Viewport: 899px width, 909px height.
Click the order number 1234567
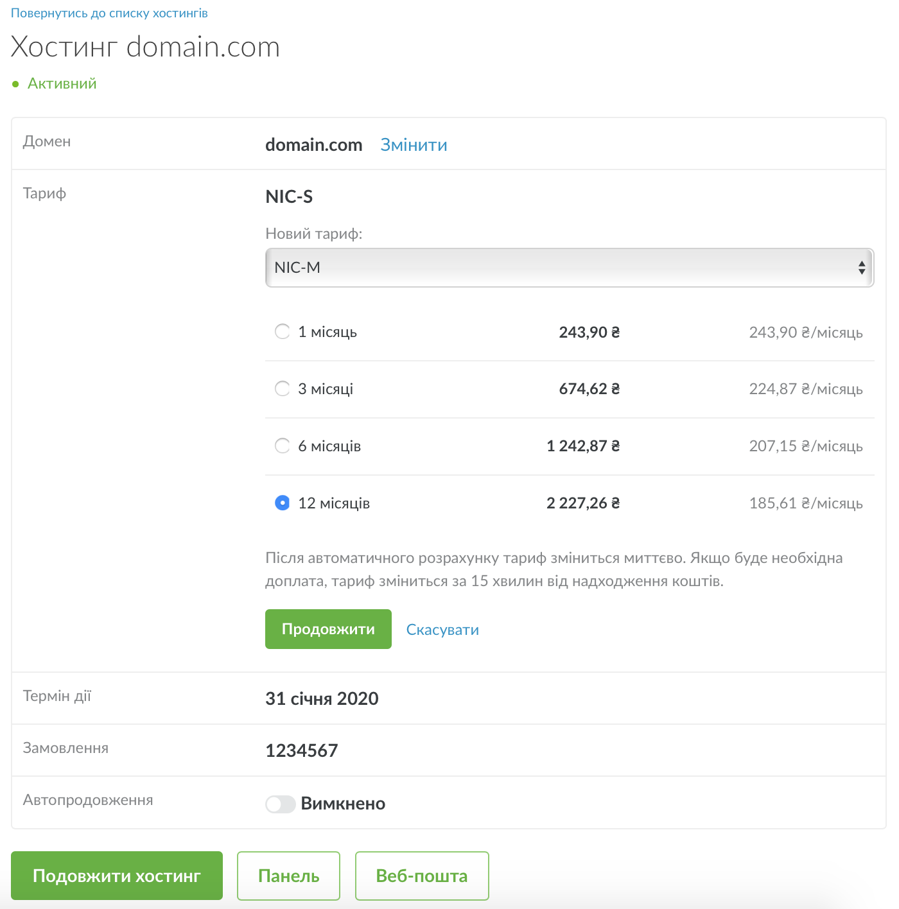[x=302, y=750]
